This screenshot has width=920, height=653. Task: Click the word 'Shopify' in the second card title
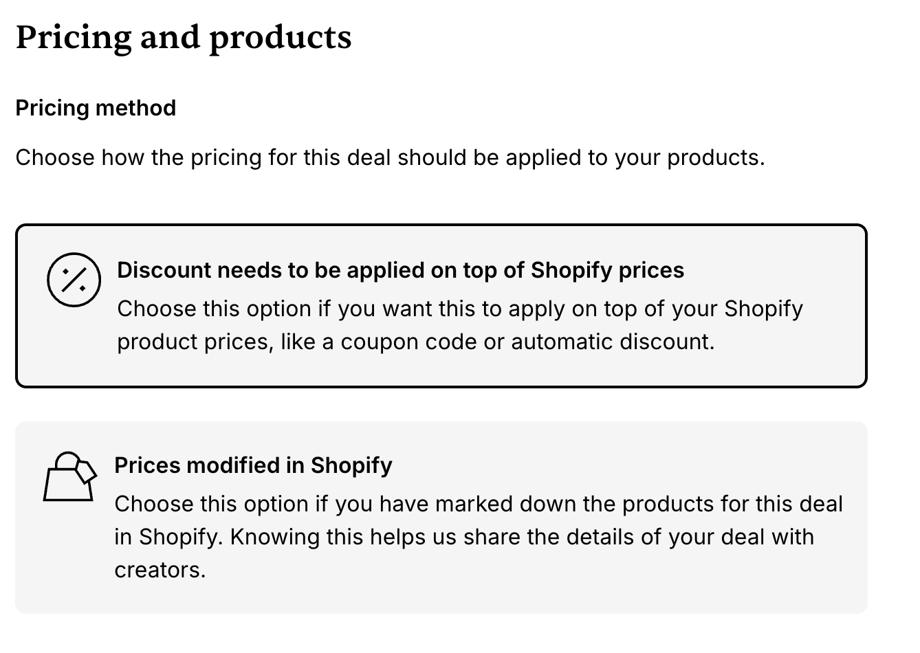(351, 465)
